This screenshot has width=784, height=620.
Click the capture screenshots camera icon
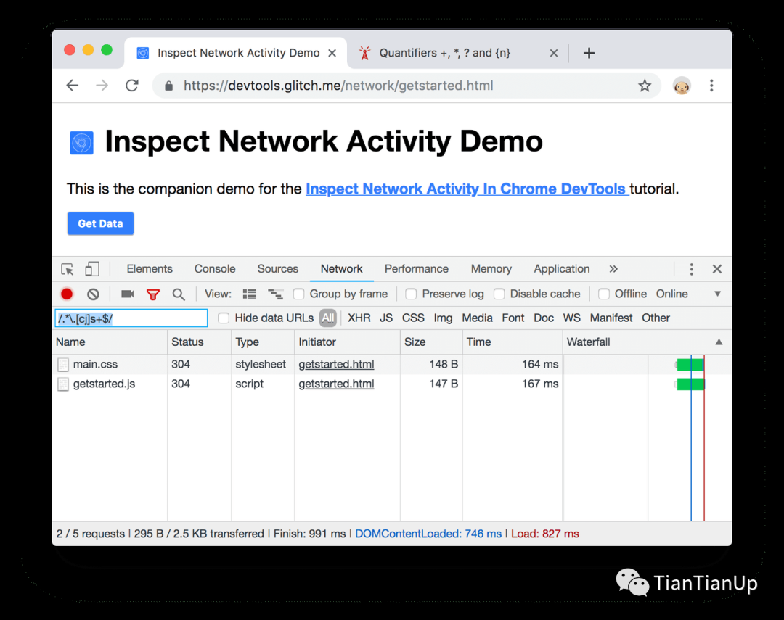coord(128,294)
